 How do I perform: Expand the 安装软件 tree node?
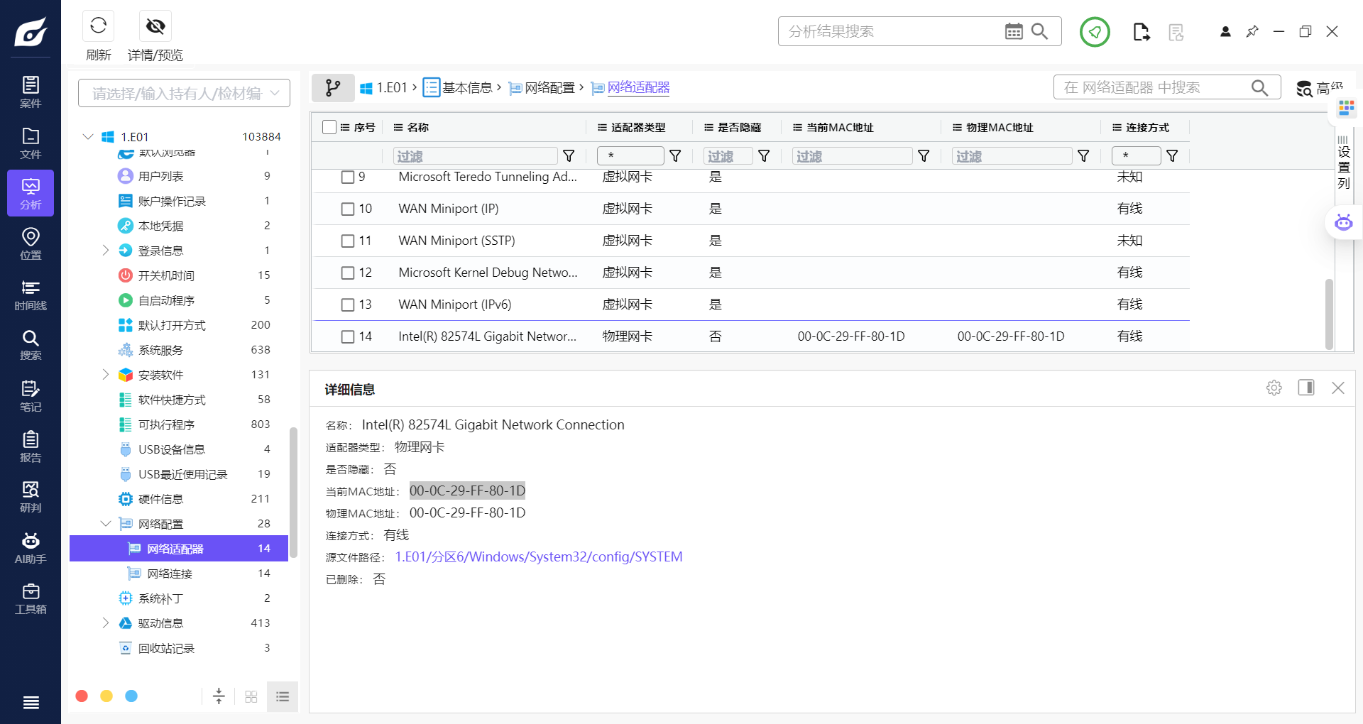click(x=106, y=374)
